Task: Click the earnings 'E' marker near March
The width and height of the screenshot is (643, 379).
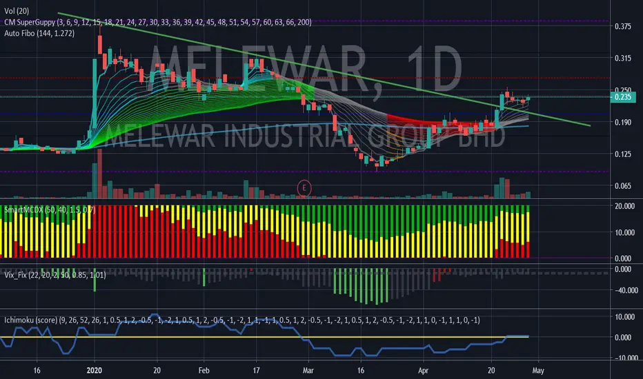Action: [x=304, y=188]
